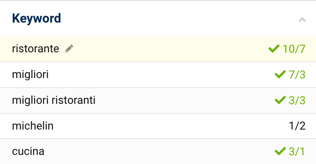Viewport: 316px width, 164px height.
Task: Edit the ristorante keyword with pencil icon
Action: (x=69, y=49)
